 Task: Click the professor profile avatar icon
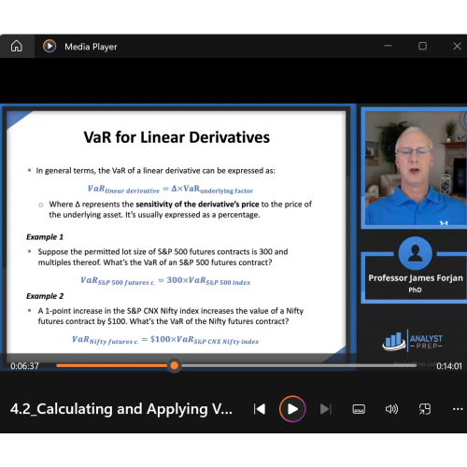(415, 253)
